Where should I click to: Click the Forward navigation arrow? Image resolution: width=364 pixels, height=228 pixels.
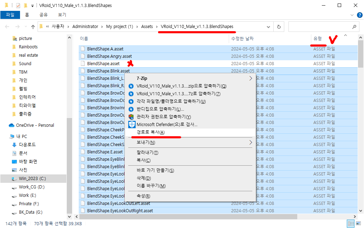(x=18, y=27)
